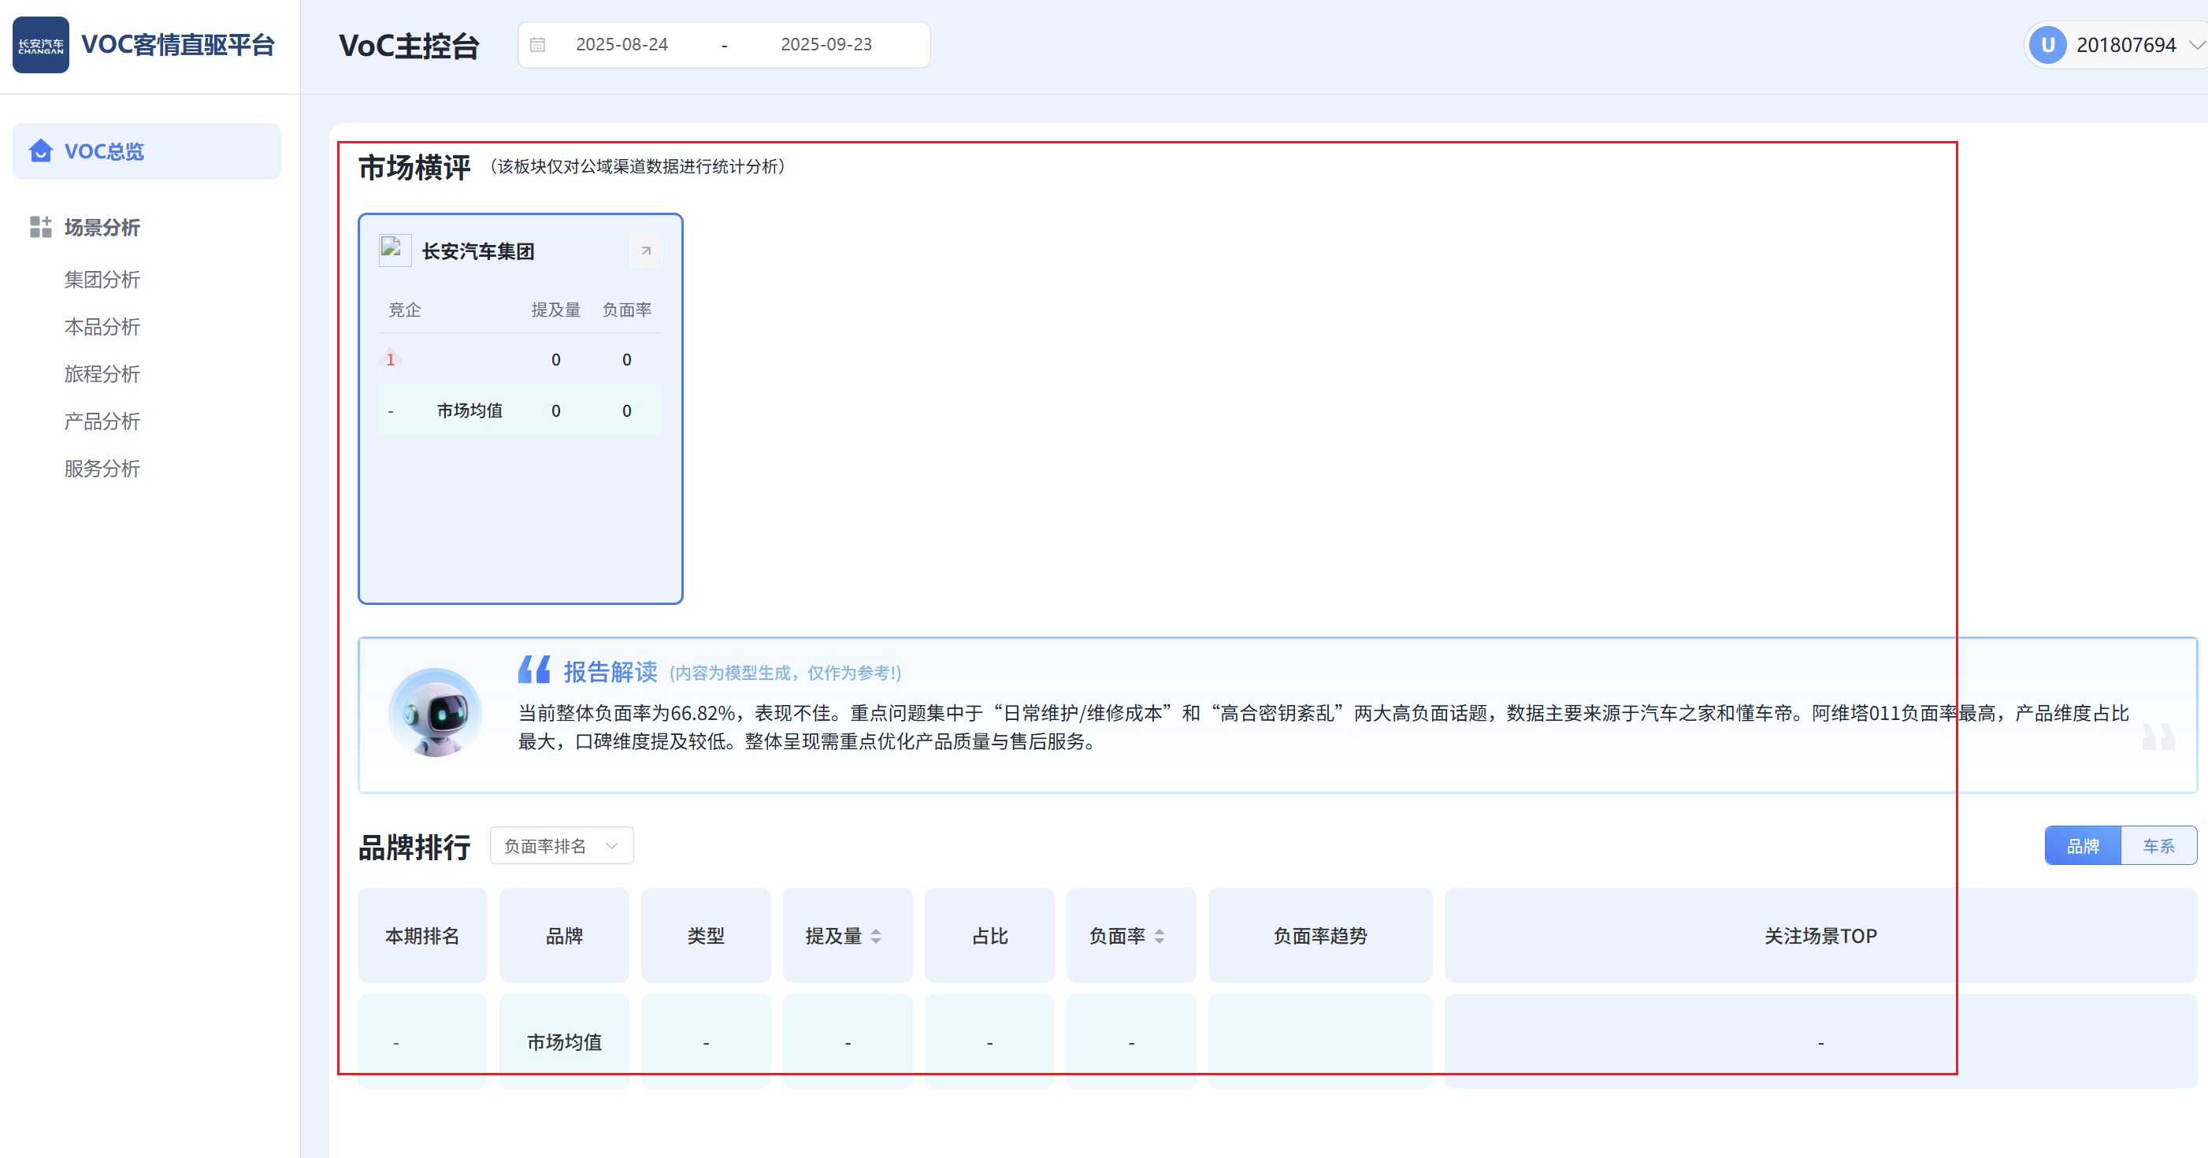2208x1158 pixels.
Task: Open 集团分析 in sidebar
Action: [x=102, y=280]
